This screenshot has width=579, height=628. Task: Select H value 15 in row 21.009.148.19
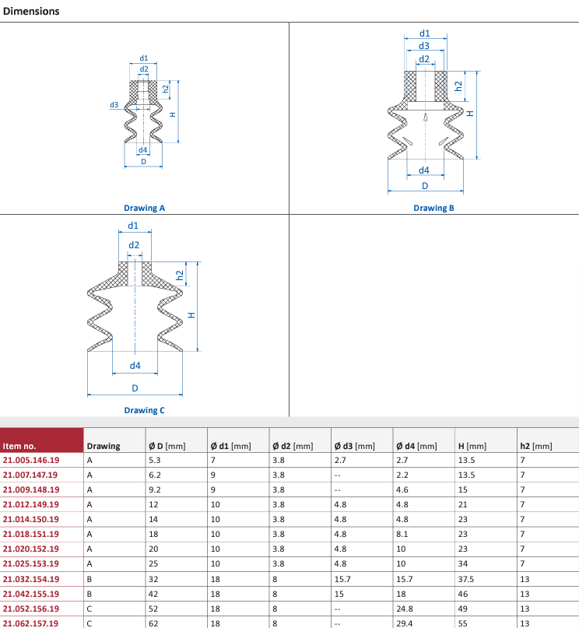pos(462,489)
